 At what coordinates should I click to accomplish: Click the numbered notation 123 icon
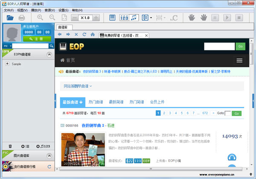pyautogui.click(x=124, y=18)
